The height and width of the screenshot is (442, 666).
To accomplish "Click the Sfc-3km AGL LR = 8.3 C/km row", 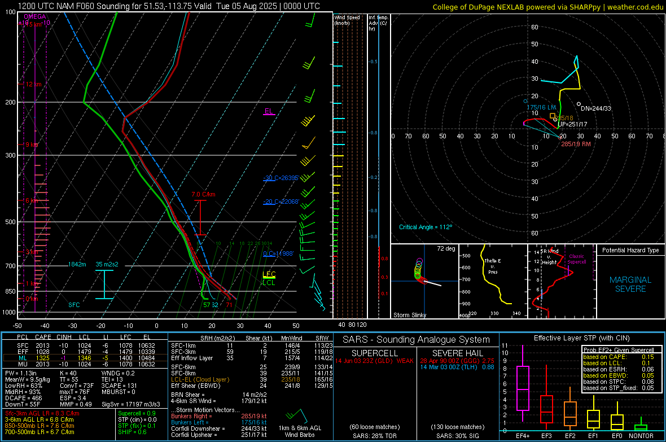I will [42, 413].
